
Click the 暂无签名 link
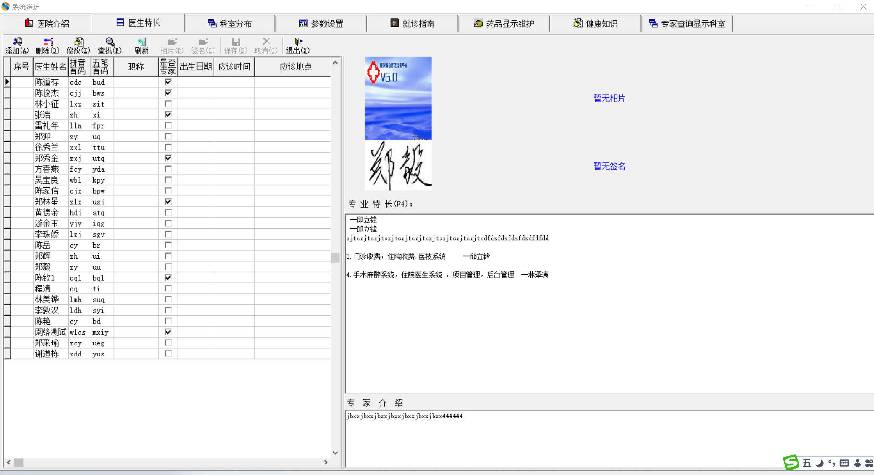[x=609, y=166]
